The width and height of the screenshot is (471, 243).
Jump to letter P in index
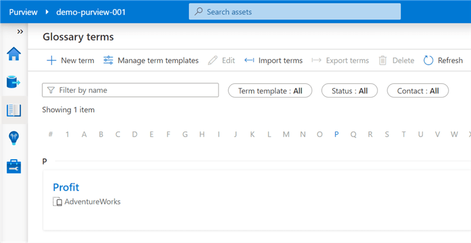pos(336,134)
